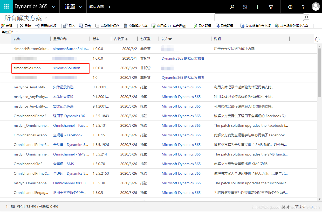
Task: Open the help question mark icon
Action: point(303,7)
